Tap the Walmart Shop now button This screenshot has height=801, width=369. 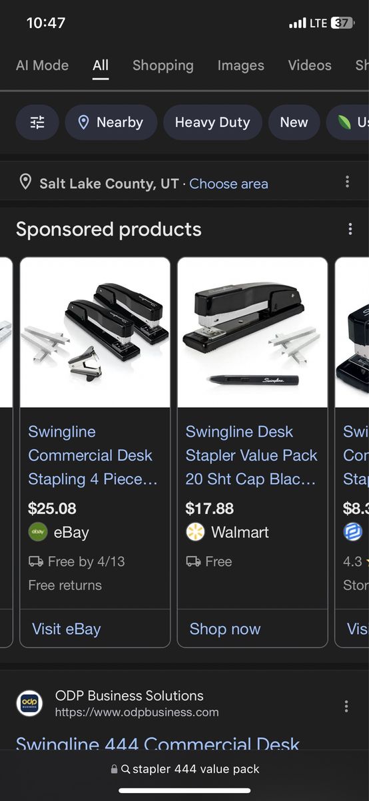(x=225, y=629)
